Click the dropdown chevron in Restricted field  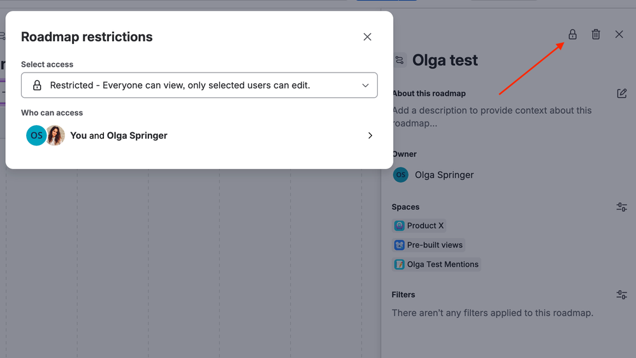click(x=365, y=85)
